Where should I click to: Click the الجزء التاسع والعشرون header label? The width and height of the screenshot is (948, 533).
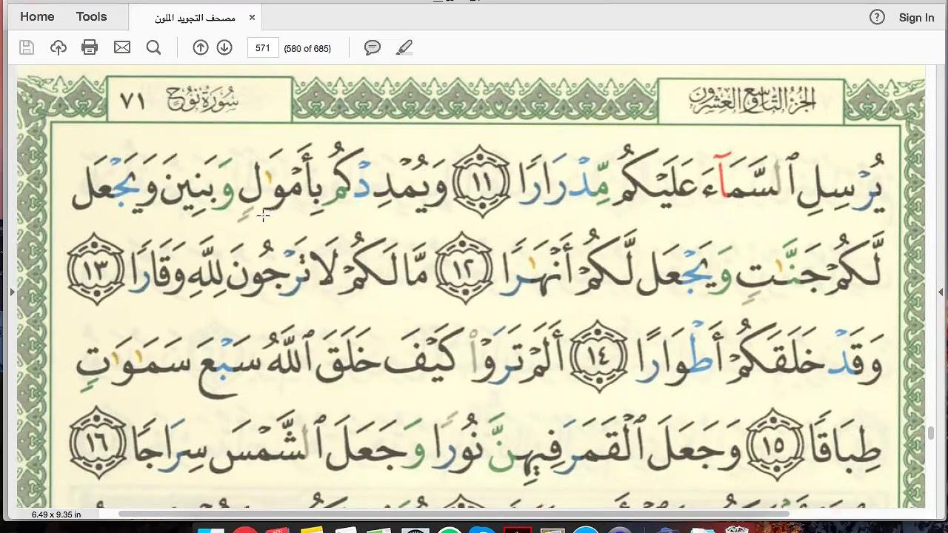tap(751, 99)
